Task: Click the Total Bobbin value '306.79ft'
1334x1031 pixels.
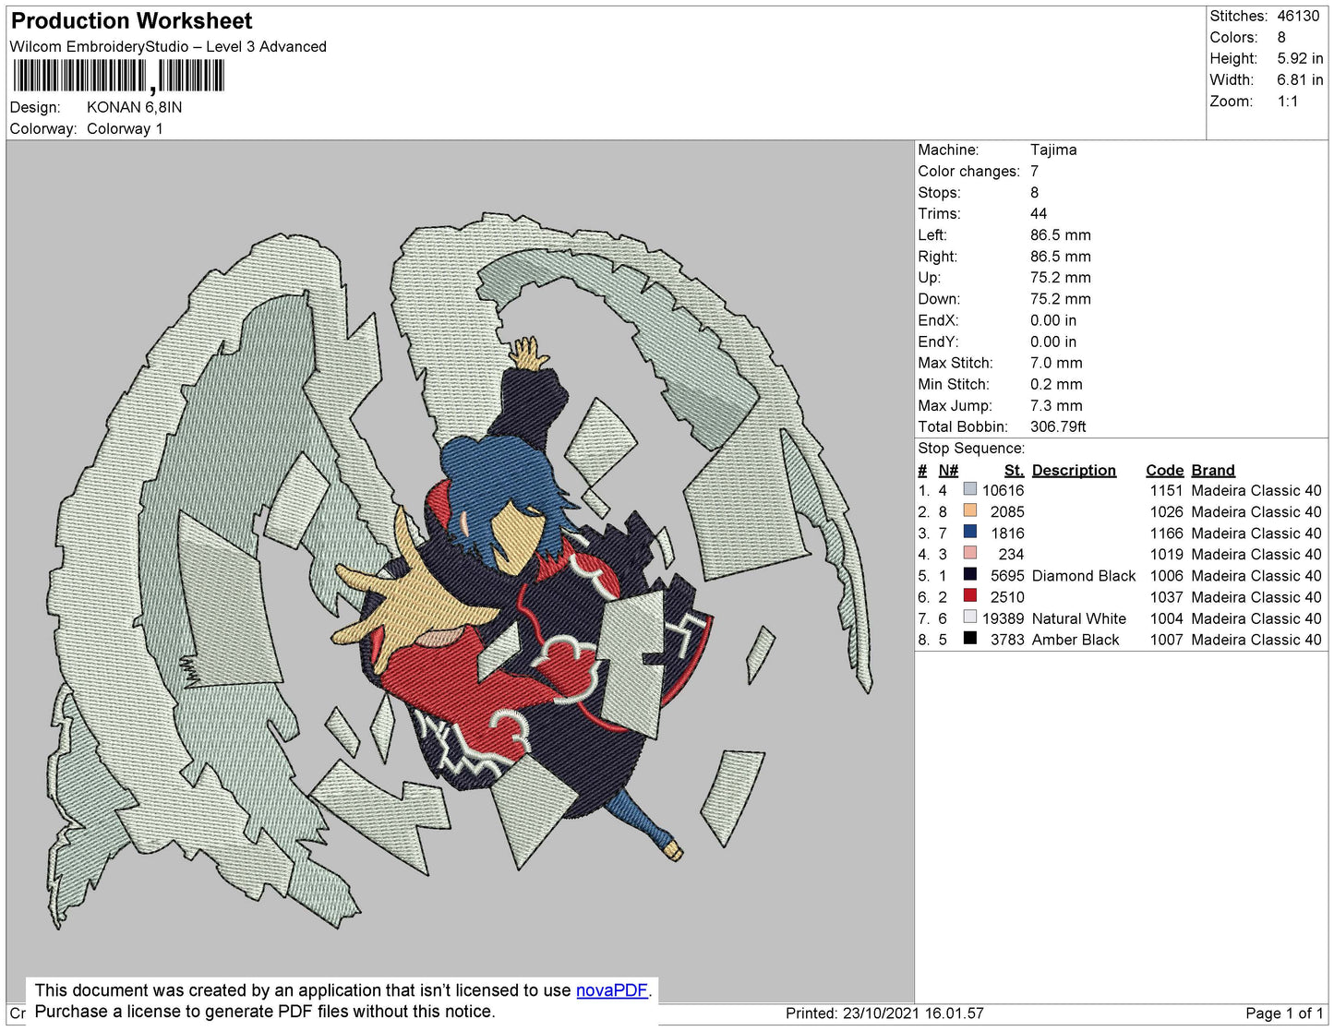Action: 1058,426
